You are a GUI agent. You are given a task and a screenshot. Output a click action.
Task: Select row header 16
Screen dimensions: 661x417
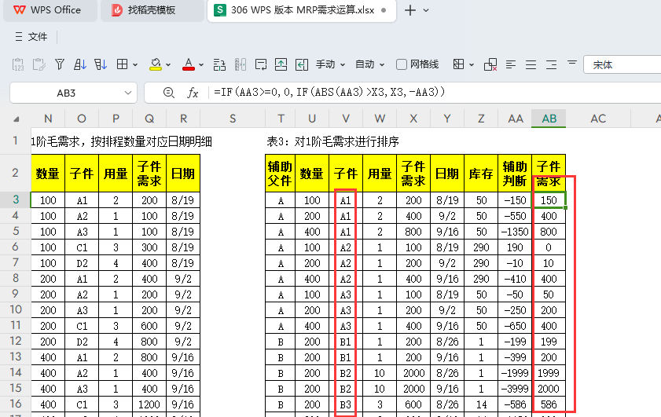point(16,404)
